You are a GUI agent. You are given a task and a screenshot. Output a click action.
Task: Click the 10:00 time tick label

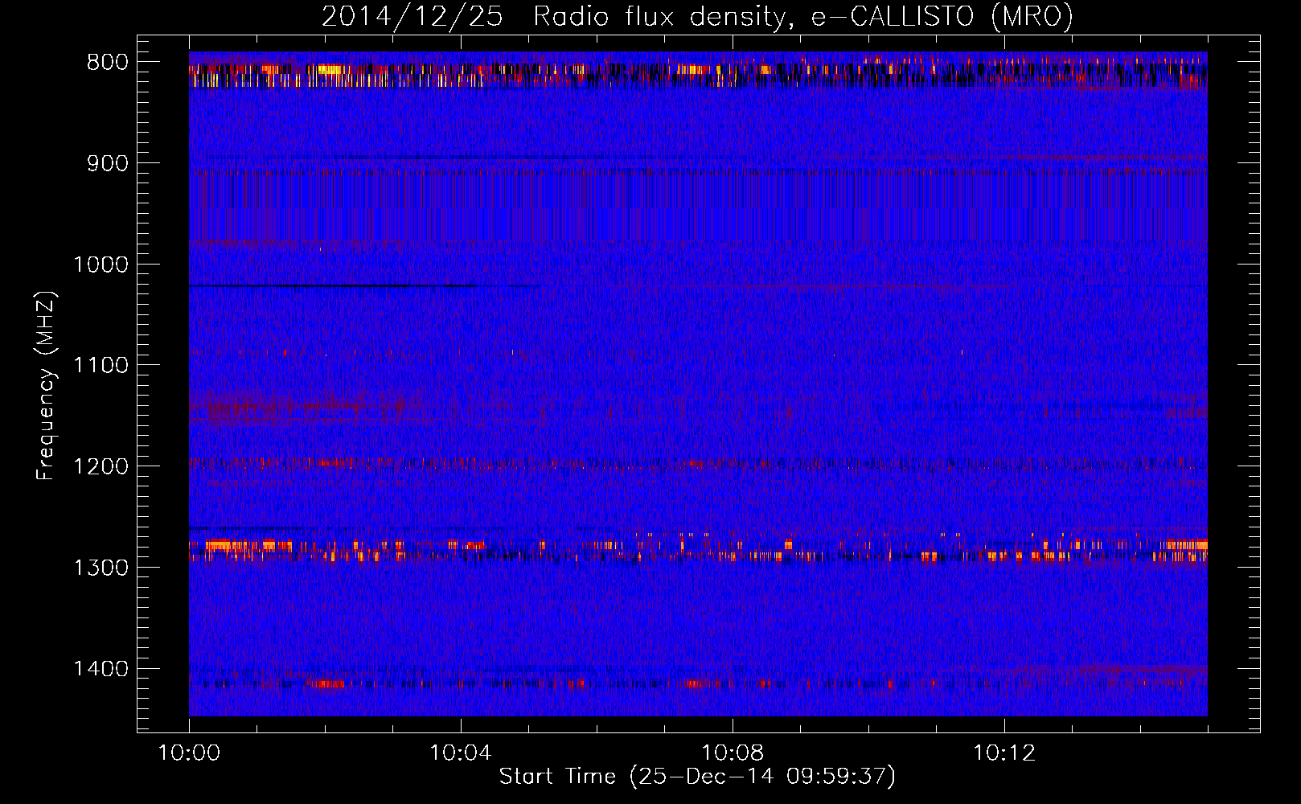click(189, 753)
